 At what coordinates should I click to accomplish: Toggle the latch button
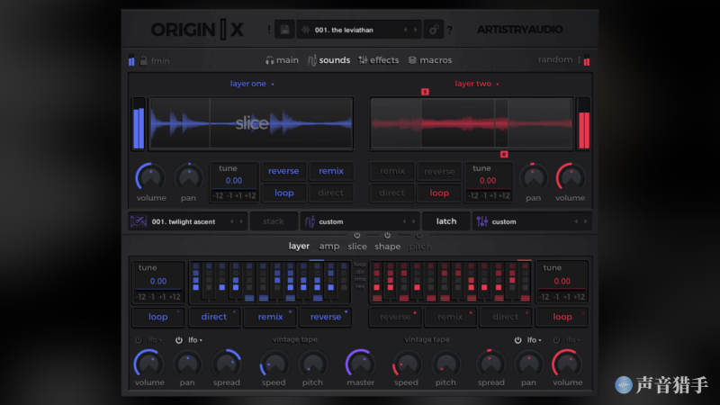click(446, 221)
